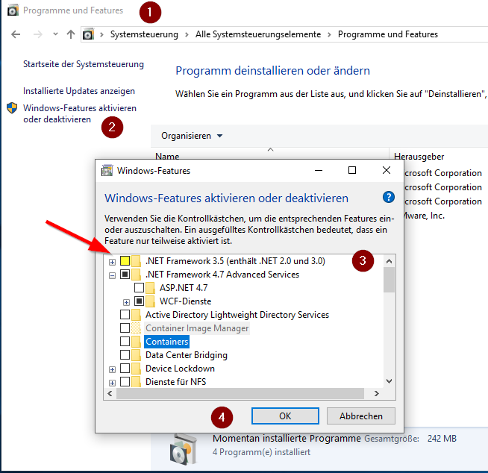Toggle the .NET Framework 3.5 checkbox
Image resolution: width=488 pixels, height=473 pixels.
(x=125, y=260)
